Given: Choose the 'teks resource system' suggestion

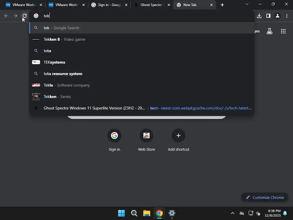Looking at the screenshot, I should click(x=142, y=74).
